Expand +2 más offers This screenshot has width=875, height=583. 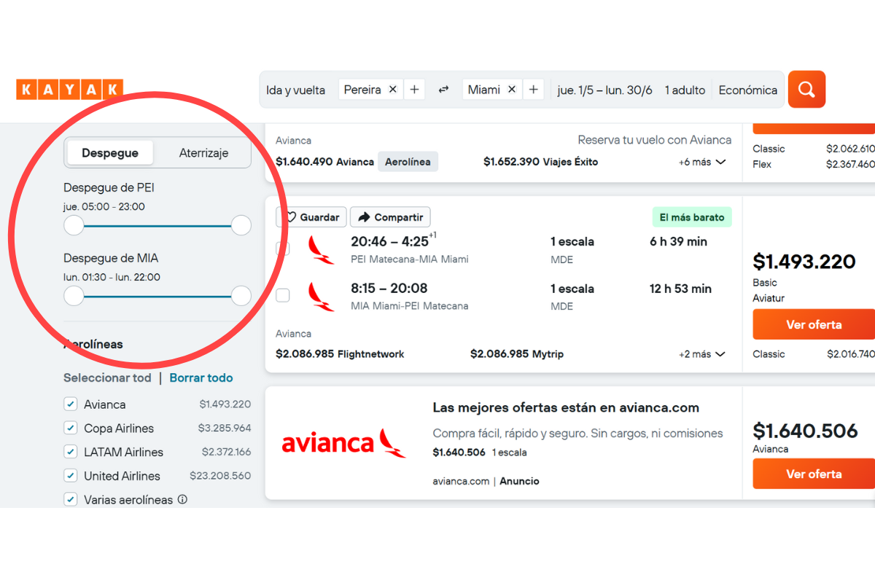point(702,354)
